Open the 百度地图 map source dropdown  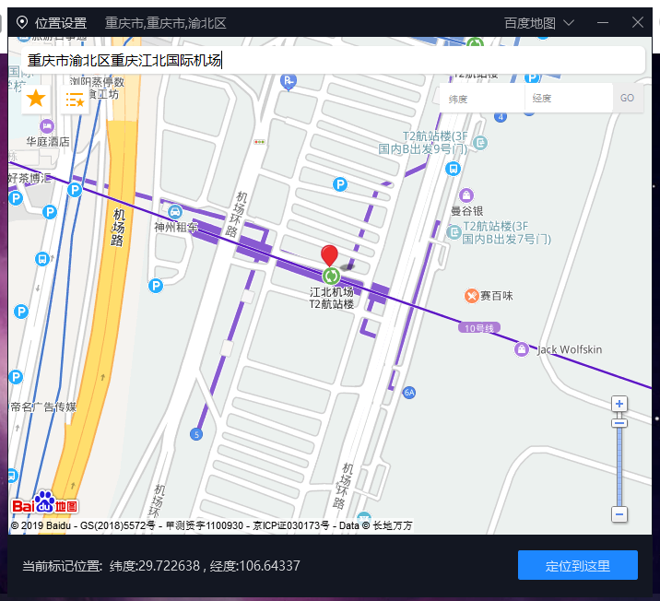pyautogui.click(x=538, y=23)
